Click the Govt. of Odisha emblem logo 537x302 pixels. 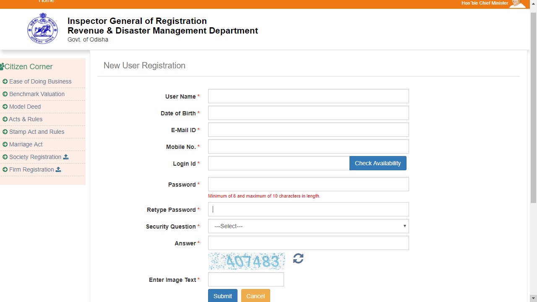tap(42, 29)
